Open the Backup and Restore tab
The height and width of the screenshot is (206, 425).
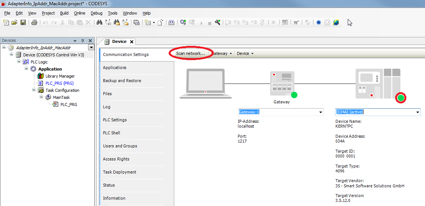click(x=122, y=81)
